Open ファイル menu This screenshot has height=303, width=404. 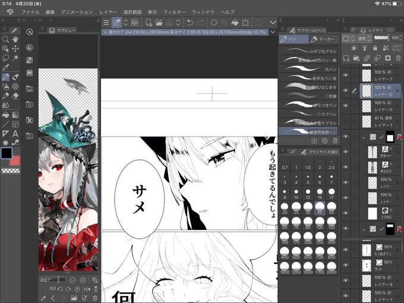(30, 12)
